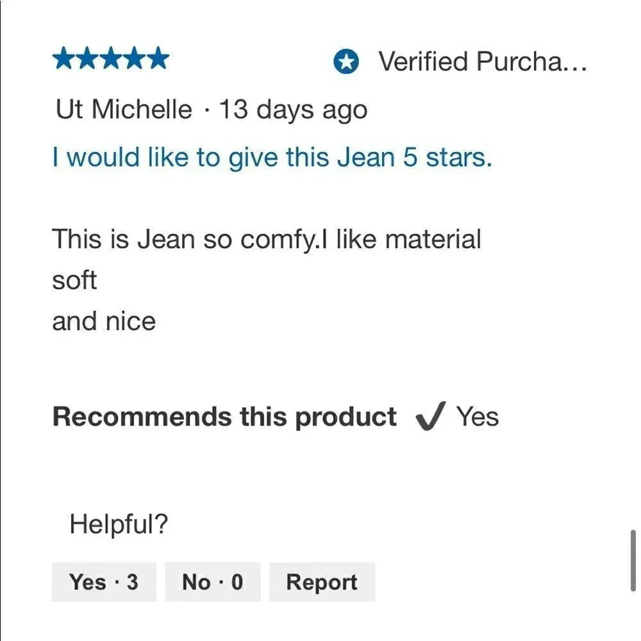Viewport: 641px width, 641px height.
Task: Click the Helpful? prompt label
Action: (119, 524)
